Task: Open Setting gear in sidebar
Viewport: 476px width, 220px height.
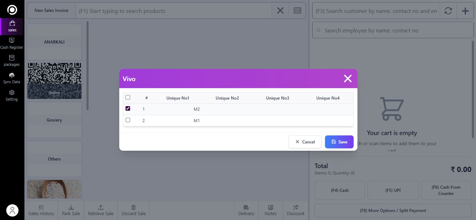Action: click(x=12, y=95)
